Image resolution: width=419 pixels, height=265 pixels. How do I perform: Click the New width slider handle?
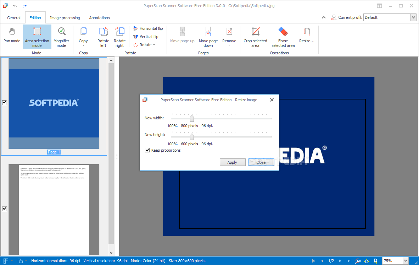point(192,118)
